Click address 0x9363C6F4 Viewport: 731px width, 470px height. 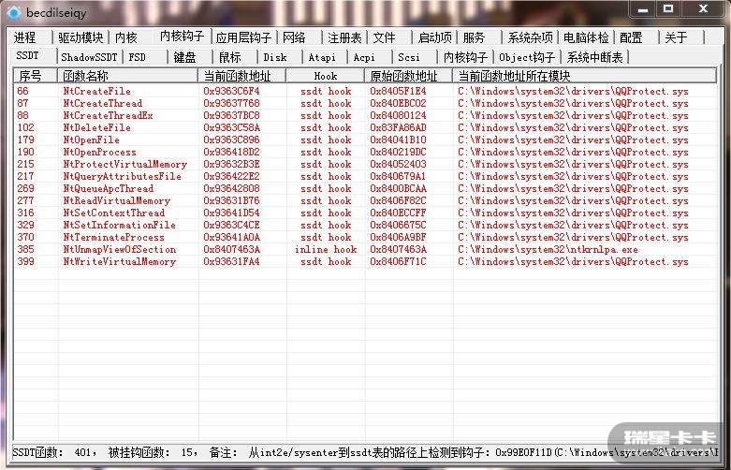tap(232, 91)
